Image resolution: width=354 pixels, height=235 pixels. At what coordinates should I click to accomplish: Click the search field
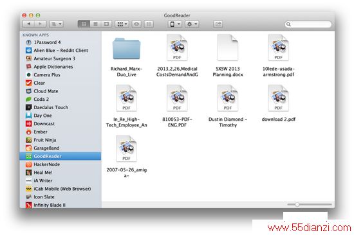tap(308, 24)
